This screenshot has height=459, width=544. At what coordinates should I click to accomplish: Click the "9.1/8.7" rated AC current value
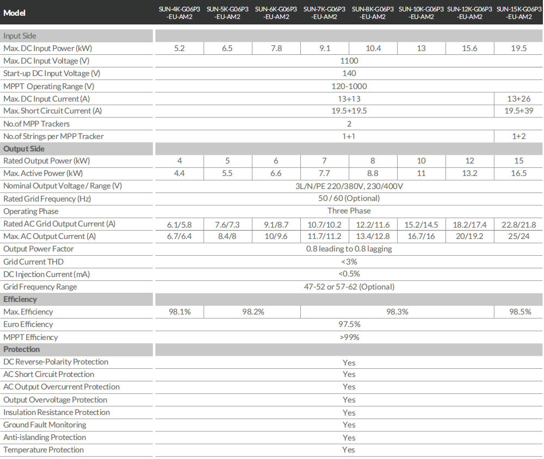(276, 224)
